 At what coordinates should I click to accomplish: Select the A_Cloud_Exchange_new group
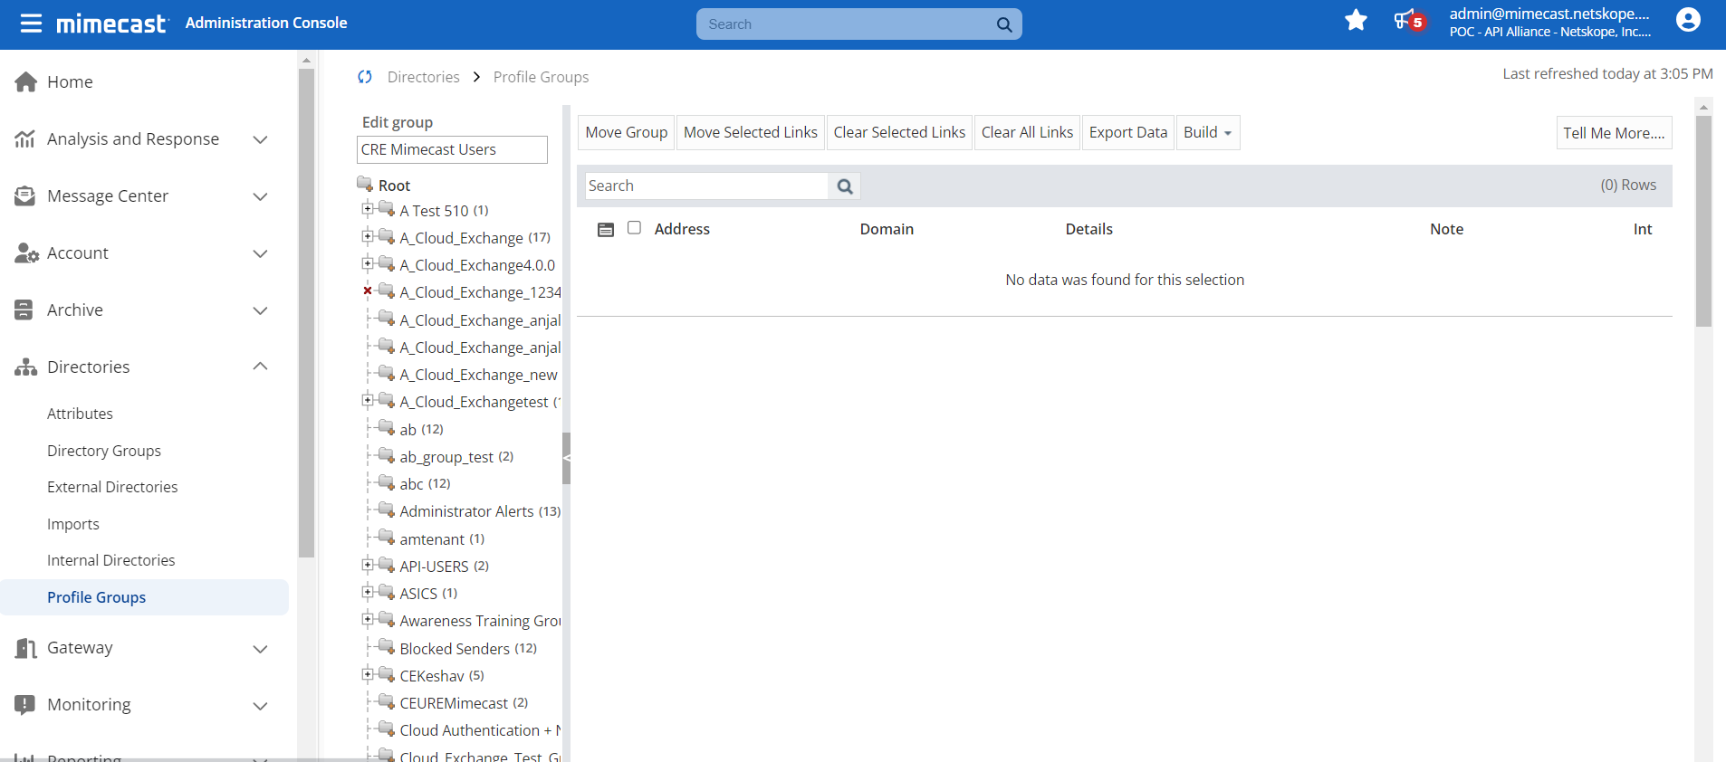[x=478, y=375]
